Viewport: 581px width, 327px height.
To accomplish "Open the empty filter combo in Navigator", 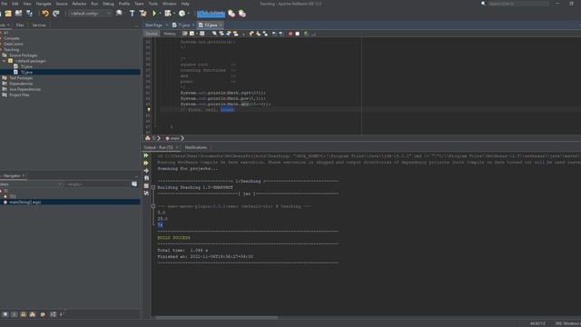I will point(98,183).
